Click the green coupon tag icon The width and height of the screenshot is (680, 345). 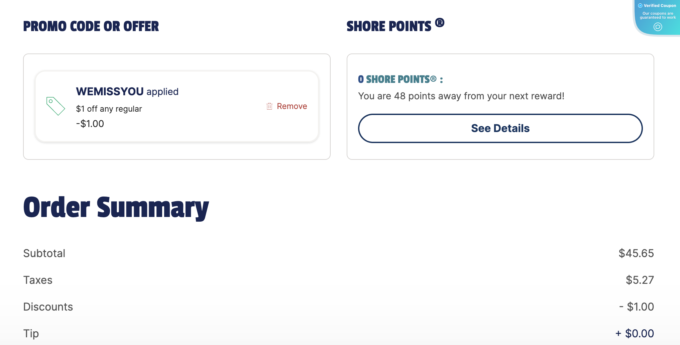[55, 106]
